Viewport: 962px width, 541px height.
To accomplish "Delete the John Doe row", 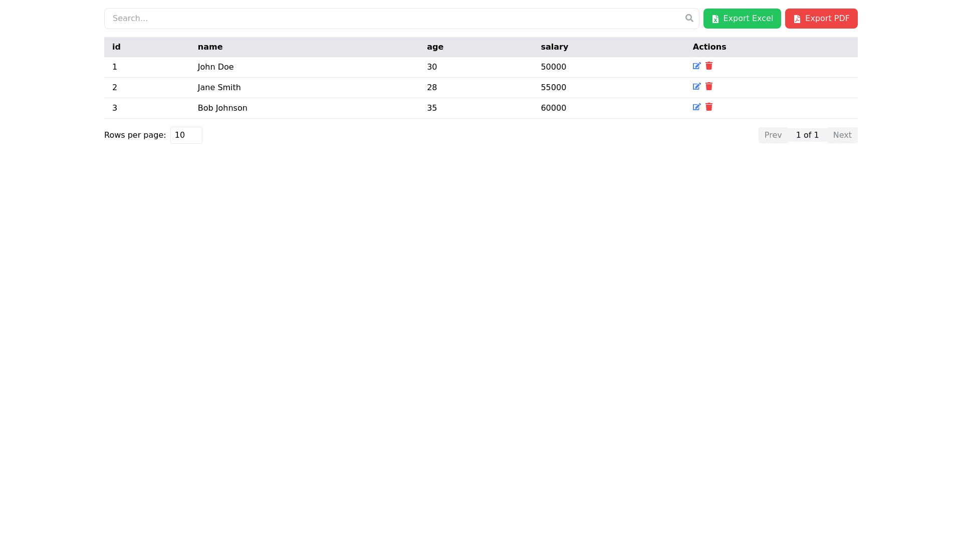I will 709,66.
